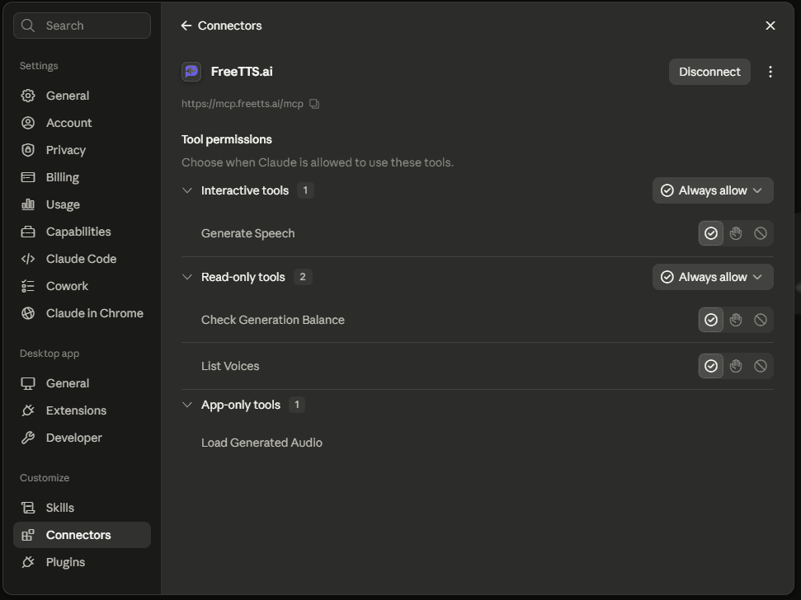
Task: Block the Check Generation Balance tool
Action: coord(761,320)
